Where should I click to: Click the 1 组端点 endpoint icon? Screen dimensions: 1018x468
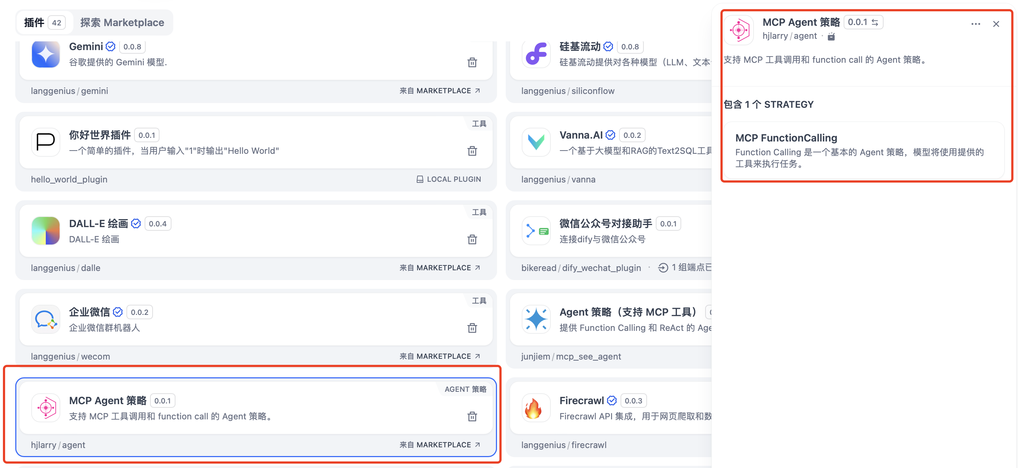pos(663,267)
